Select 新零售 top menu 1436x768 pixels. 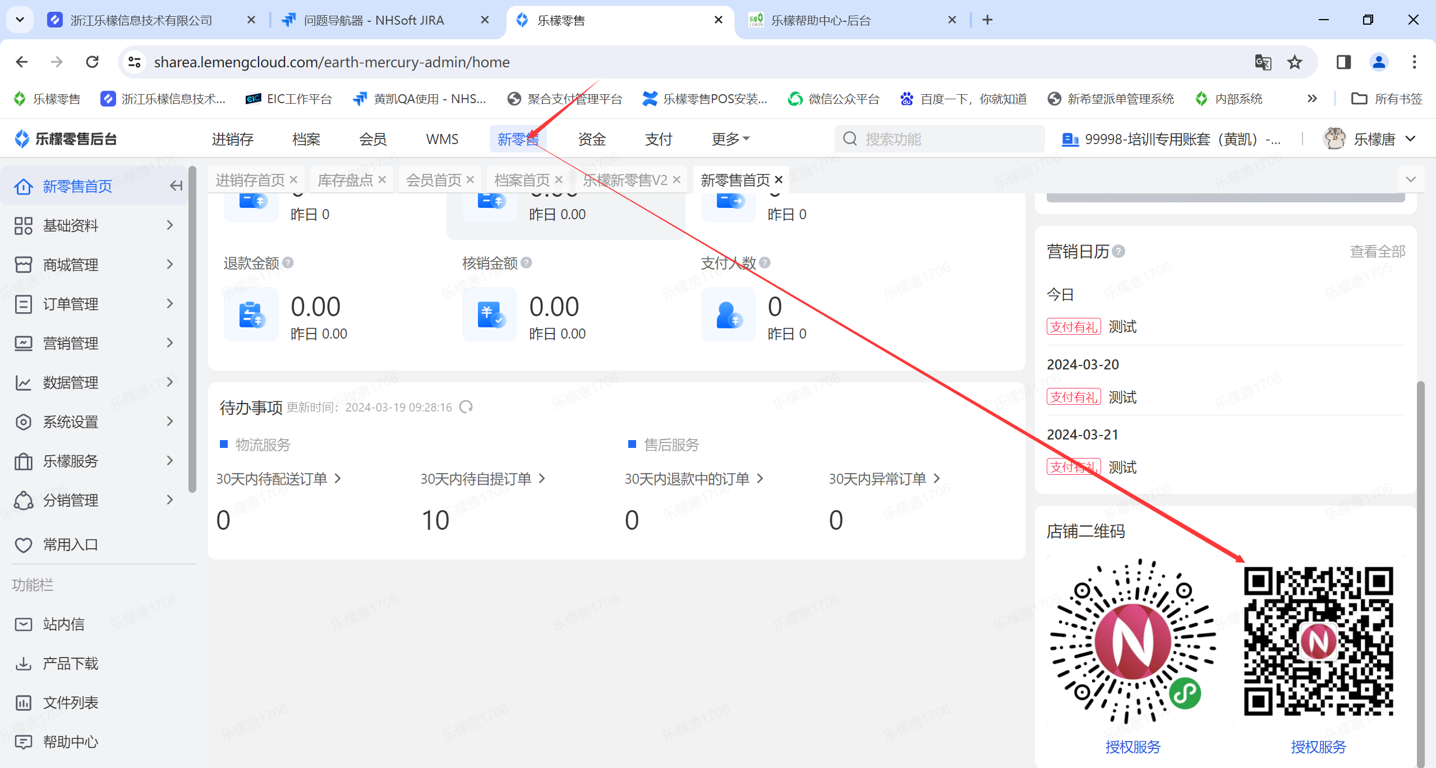[x=518, y=139]
